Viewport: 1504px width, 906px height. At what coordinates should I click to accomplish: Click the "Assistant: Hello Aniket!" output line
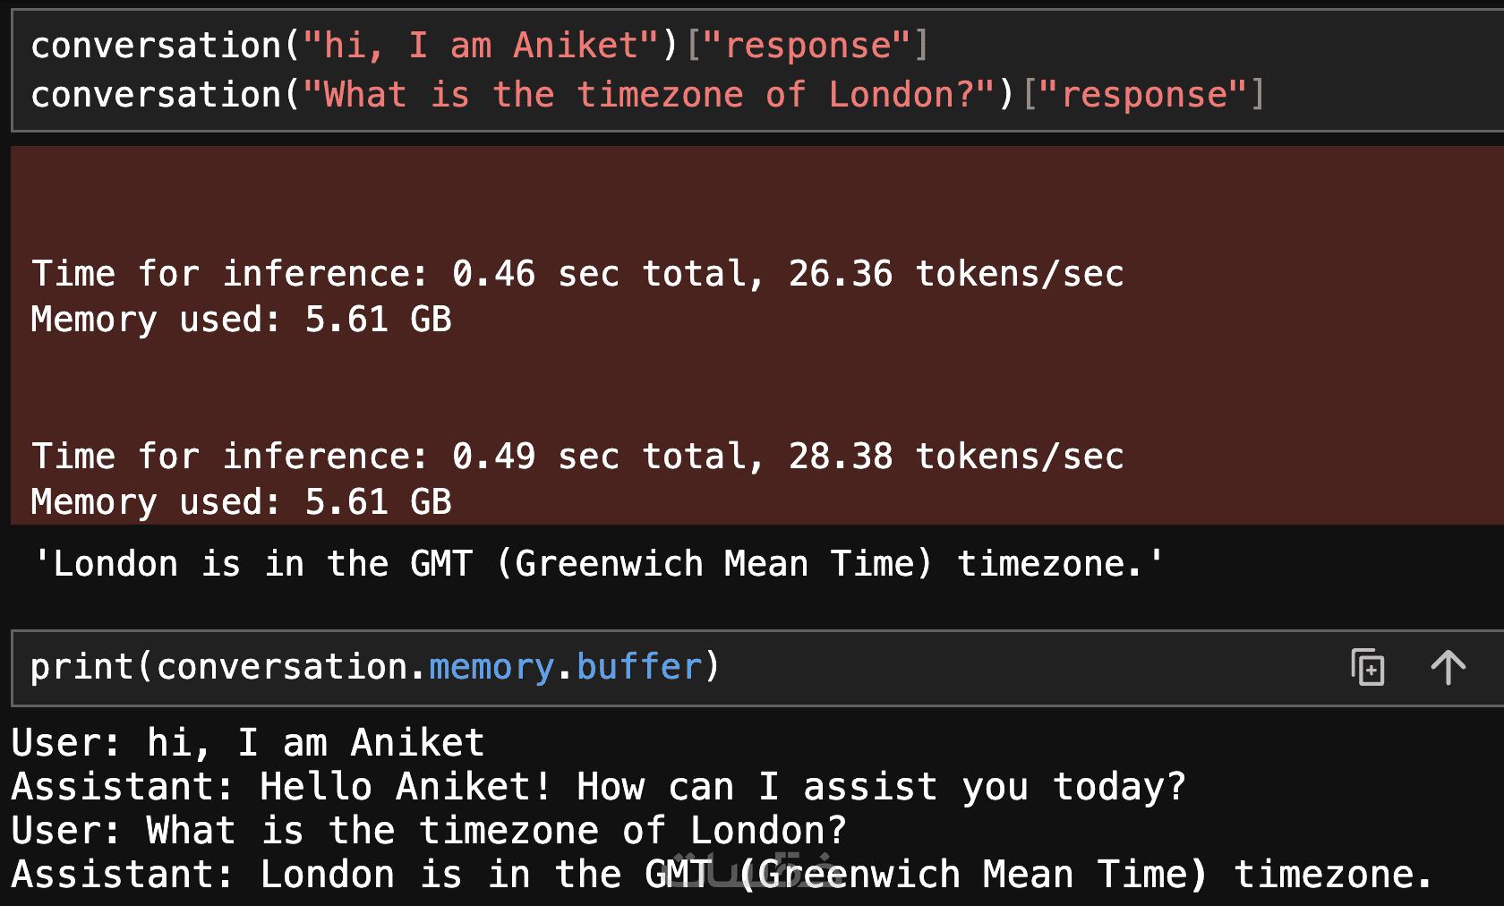[598, 786]
